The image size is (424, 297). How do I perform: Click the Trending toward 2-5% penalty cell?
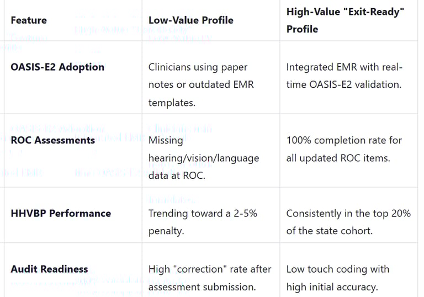click(x=202, y=222)
